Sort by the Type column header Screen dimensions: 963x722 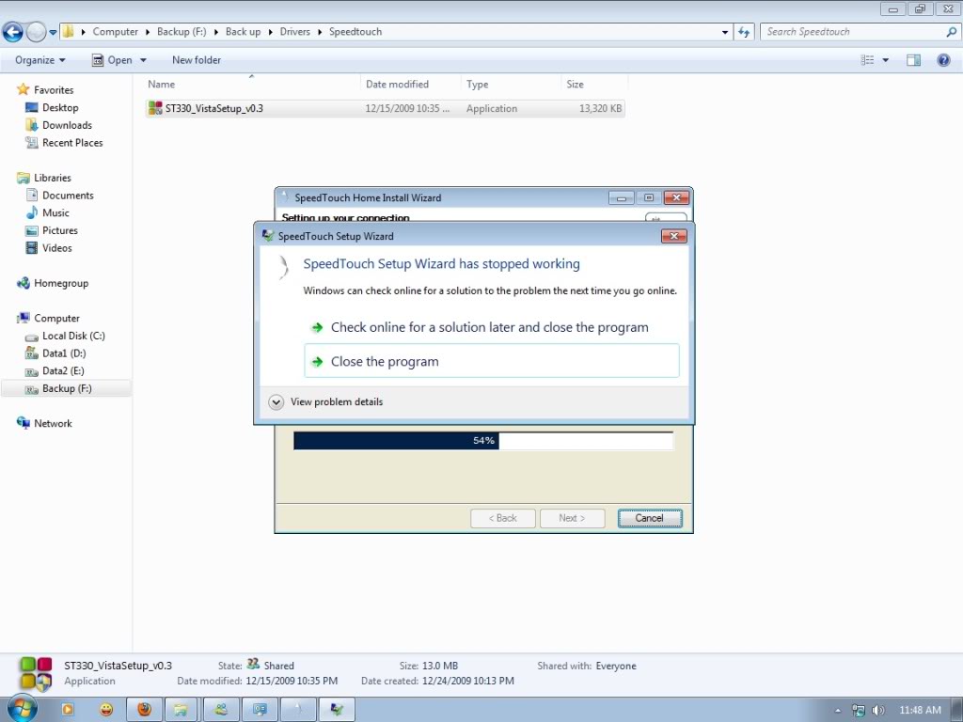[511, 84]
